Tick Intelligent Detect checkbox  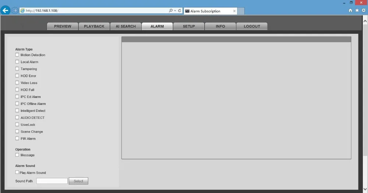click(x=17, y=110)
